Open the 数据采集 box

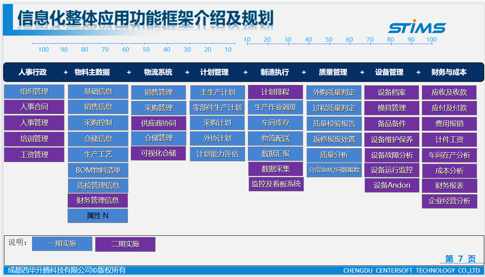coord(276,169)
